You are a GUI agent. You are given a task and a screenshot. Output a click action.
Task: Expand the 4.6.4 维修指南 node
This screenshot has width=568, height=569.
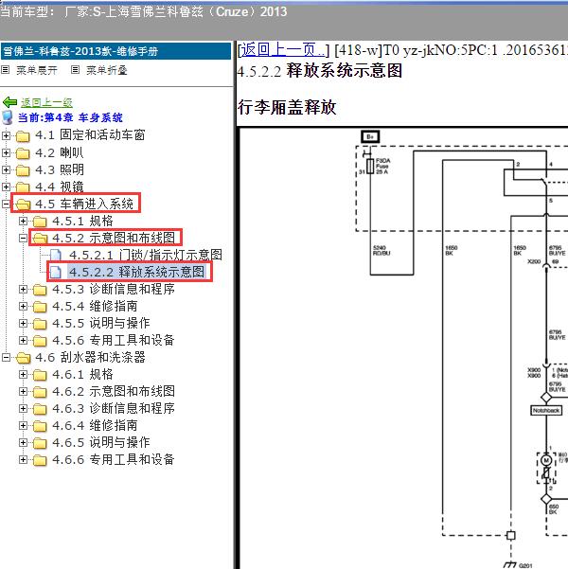[23, 426]
